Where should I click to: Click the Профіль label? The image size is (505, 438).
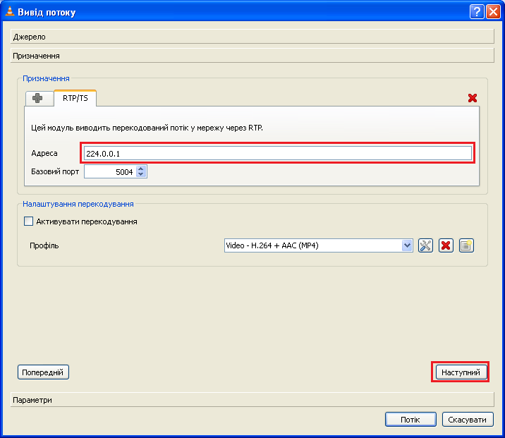[44, 245]
